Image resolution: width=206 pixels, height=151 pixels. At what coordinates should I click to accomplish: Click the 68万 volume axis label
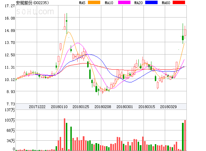[11, 130]
